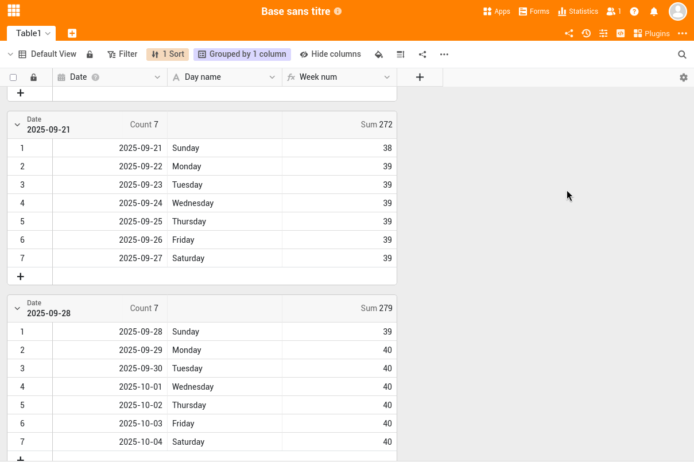694x462 pixels.
Task: Open the version history clock icon
Action: click(x=586, y=33)
